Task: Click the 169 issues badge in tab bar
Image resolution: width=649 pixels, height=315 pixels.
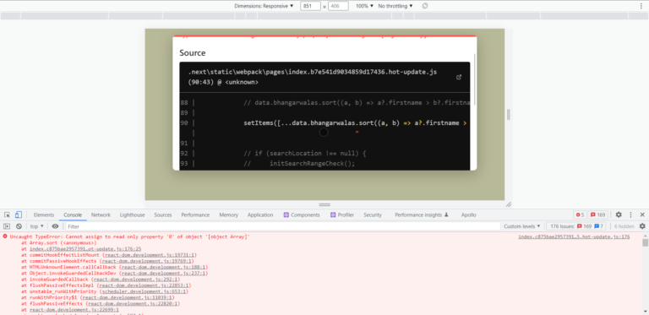Action: (597, 215)
